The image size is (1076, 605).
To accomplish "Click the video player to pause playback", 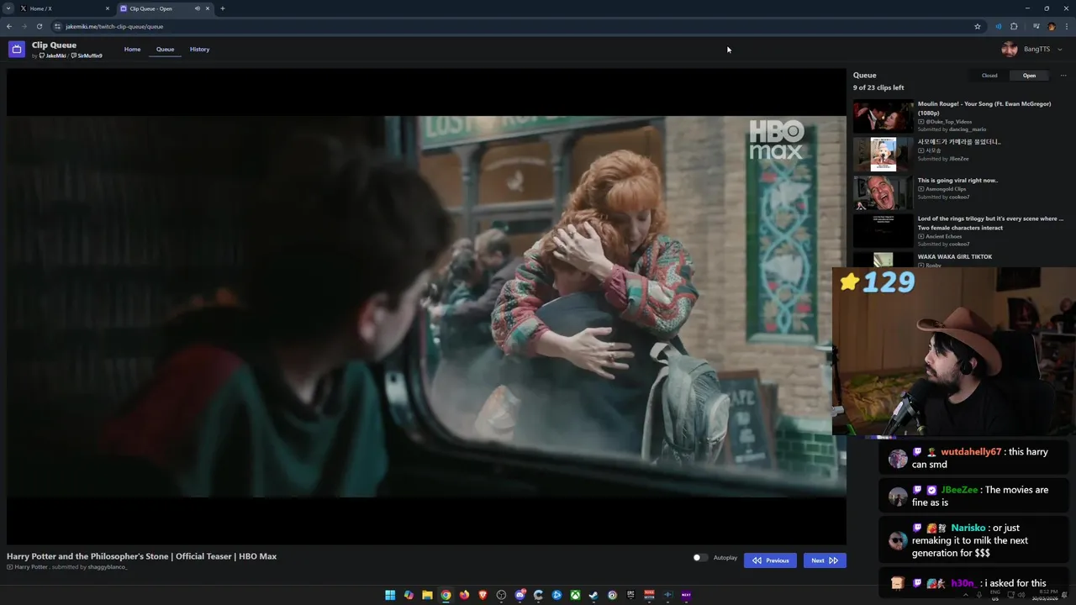I will (426, 306).
